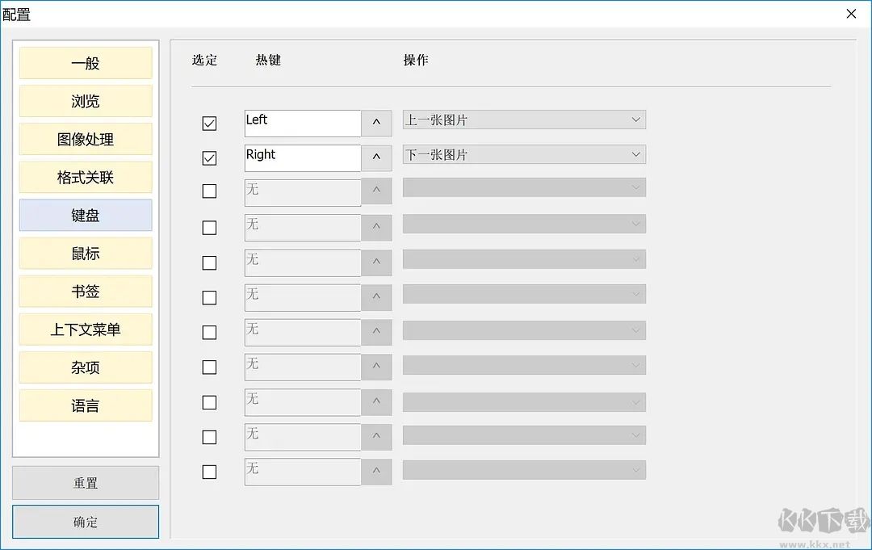Switch to the 浏览 settings category
The height and width of the screenshot is (550, 872).
click(85, 101)
